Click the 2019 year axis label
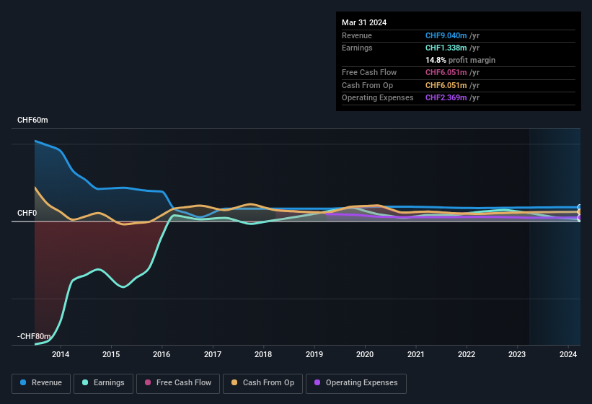The image size is (592, 404). [314, 354]
